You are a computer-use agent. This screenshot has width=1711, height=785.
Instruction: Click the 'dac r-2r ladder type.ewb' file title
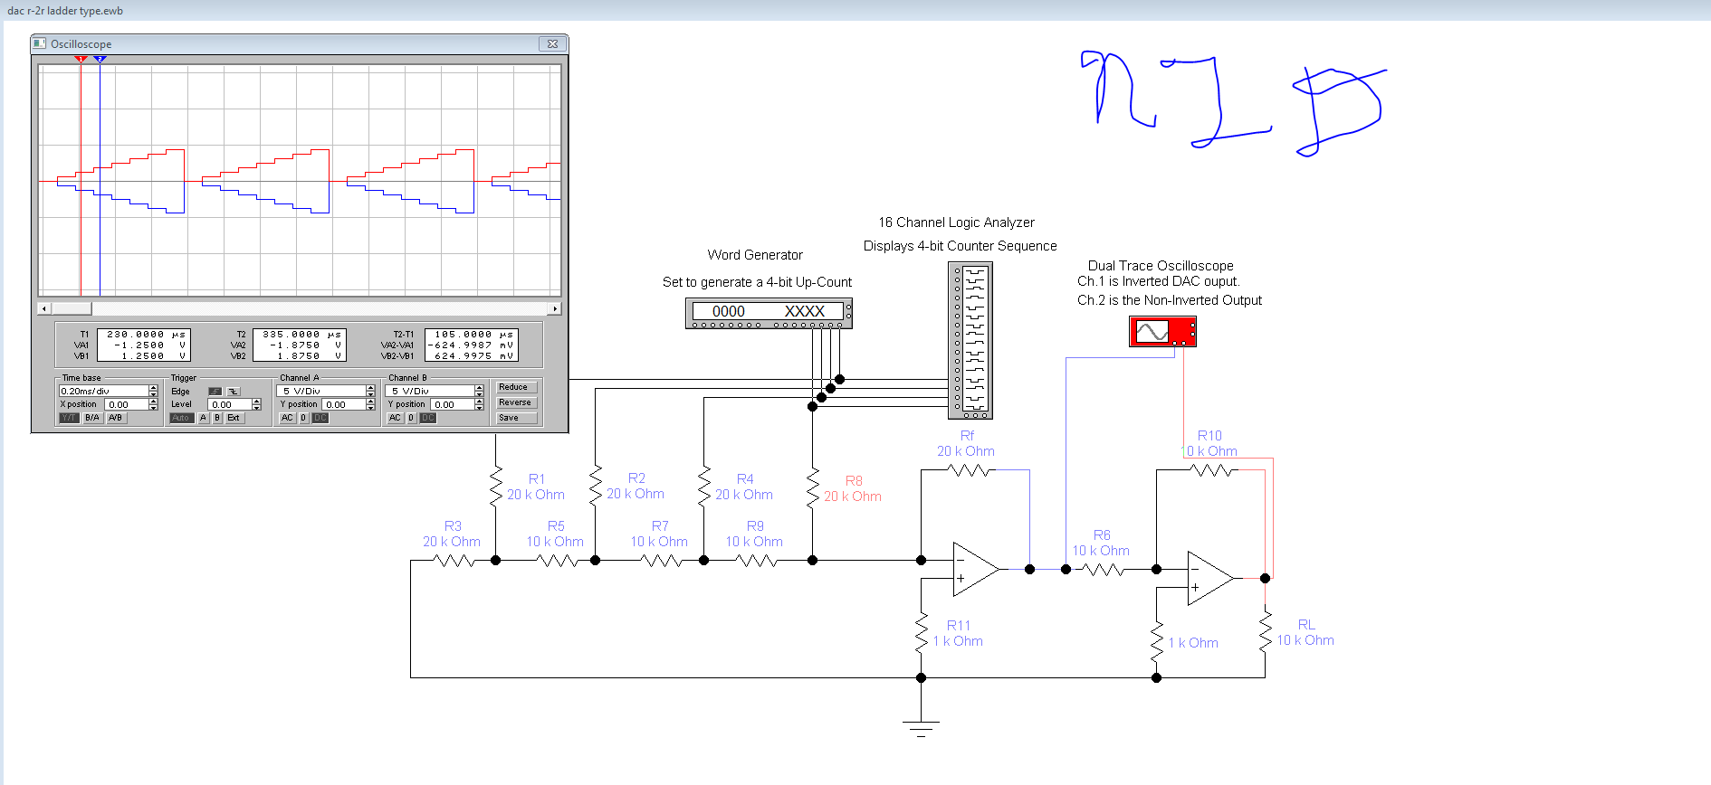click(65, 11)
